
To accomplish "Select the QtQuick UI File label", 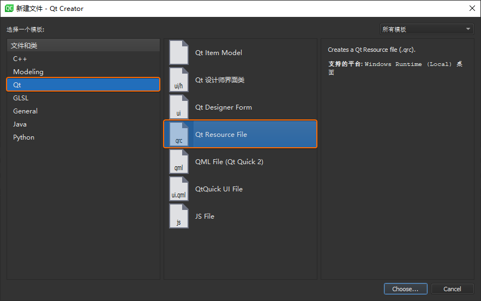I will point(219,189).
